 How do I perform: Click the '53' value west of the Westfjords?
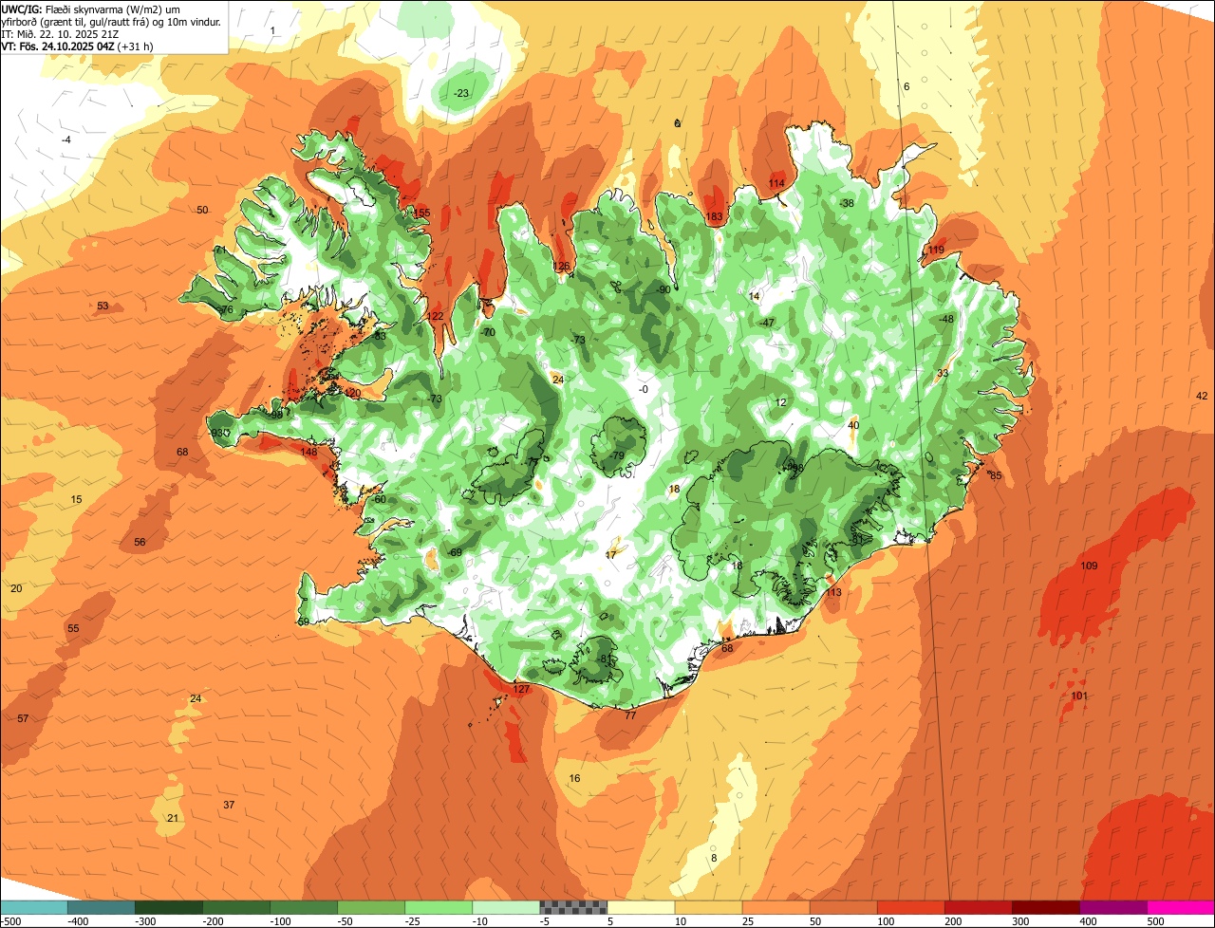coord(103,306)
